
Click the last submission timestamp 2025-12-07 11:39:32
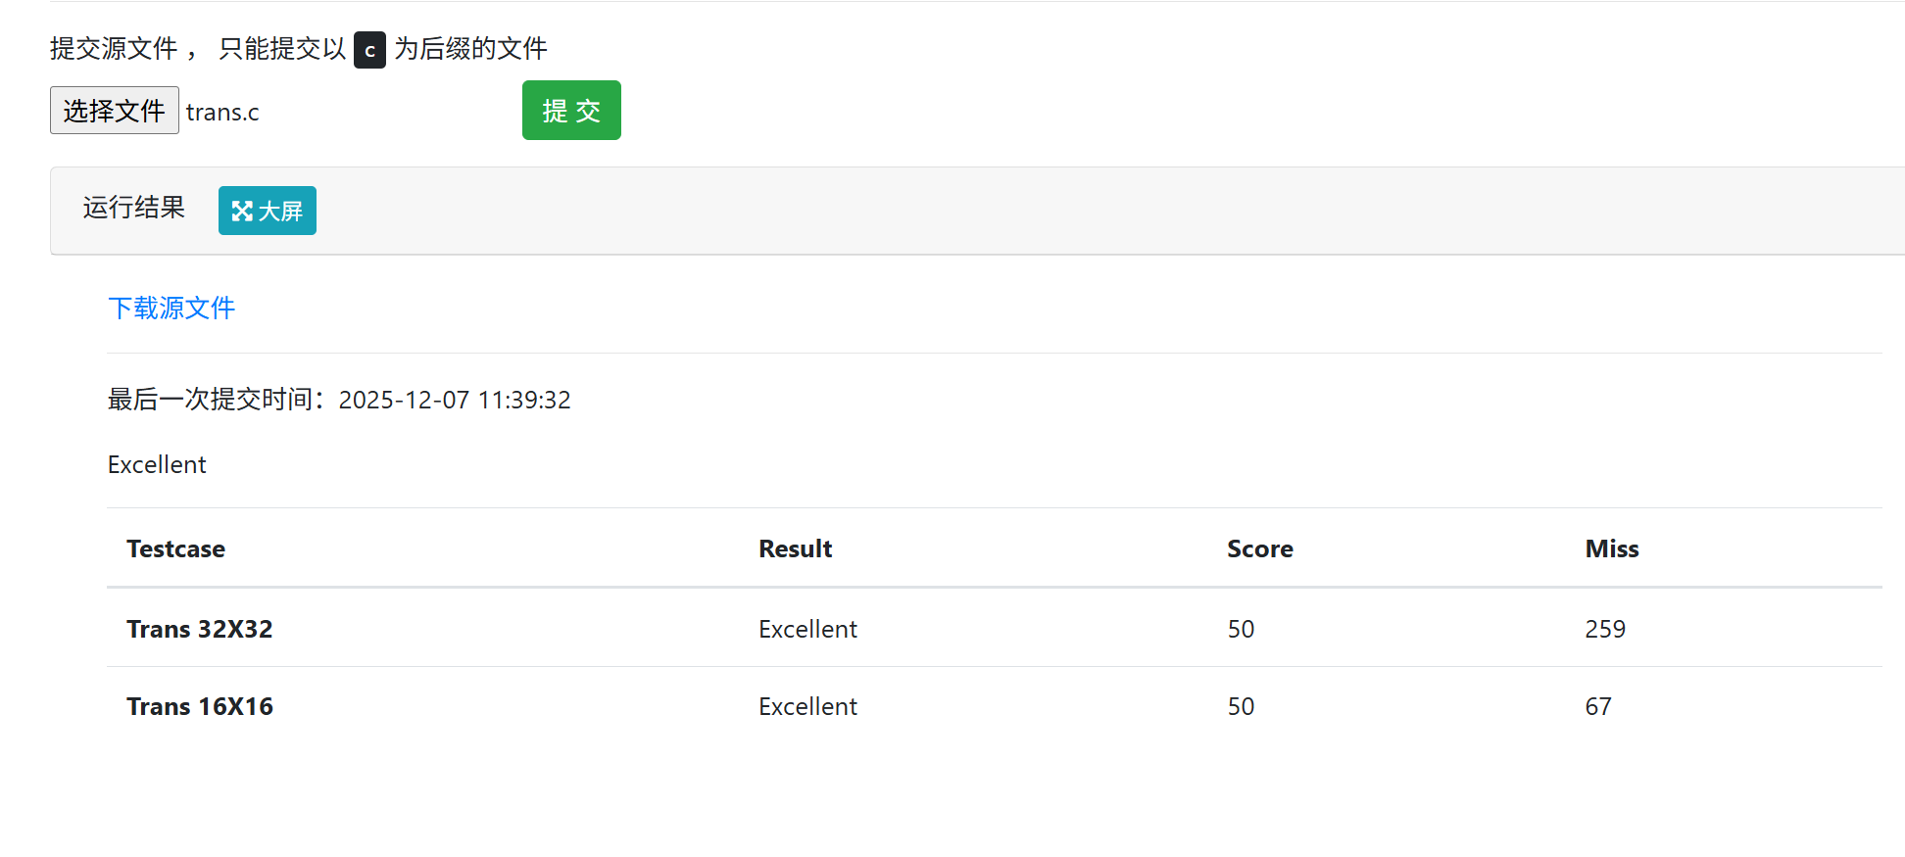click(x=454, y=400)
